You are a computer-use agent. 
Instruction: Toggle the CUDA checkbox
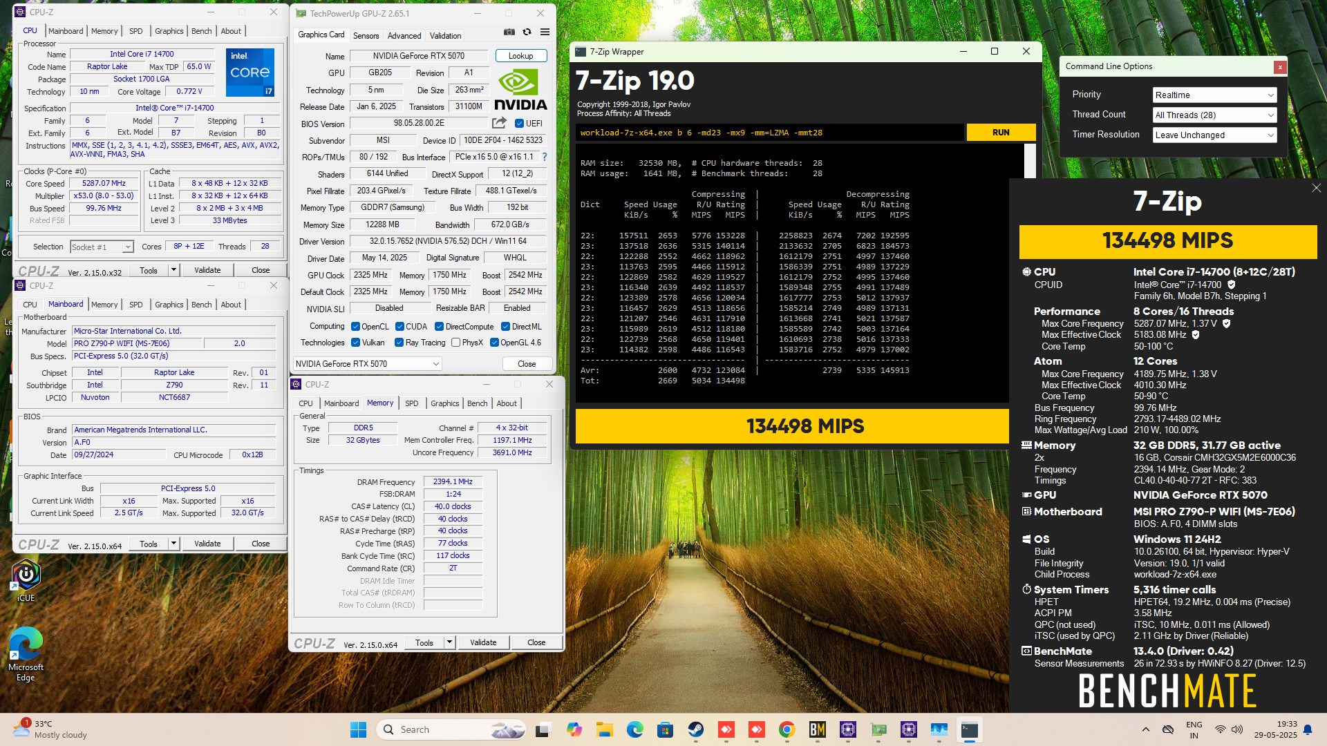tap(399, 327)
